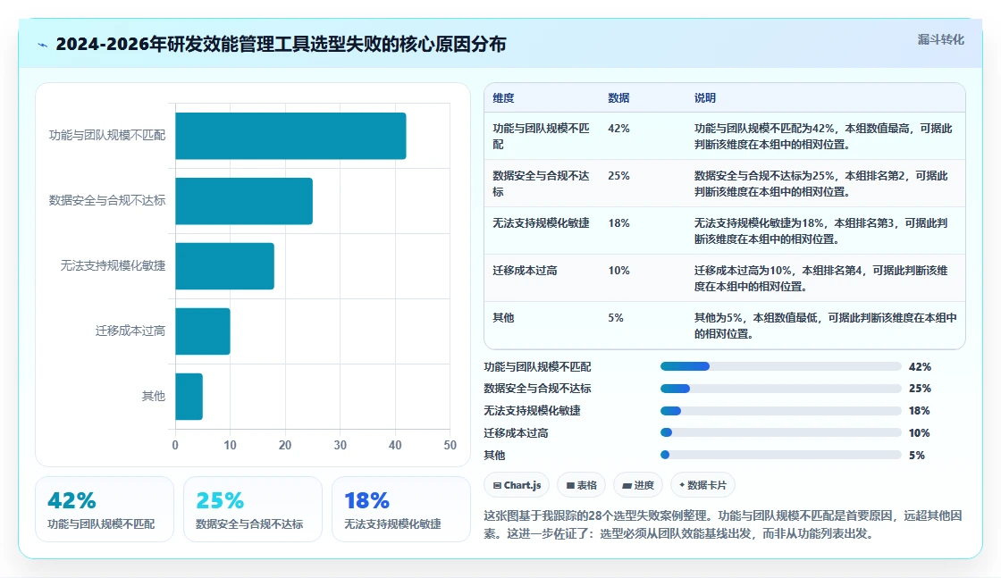Click the 5% cell in the table
This screenshot has height=578, width=1001.
[616, 318]
